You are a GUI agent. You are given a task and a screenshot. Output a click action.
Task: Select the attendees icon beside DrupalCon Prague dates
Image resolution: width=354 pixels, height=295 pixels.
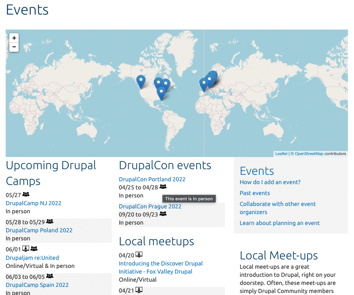163,214
